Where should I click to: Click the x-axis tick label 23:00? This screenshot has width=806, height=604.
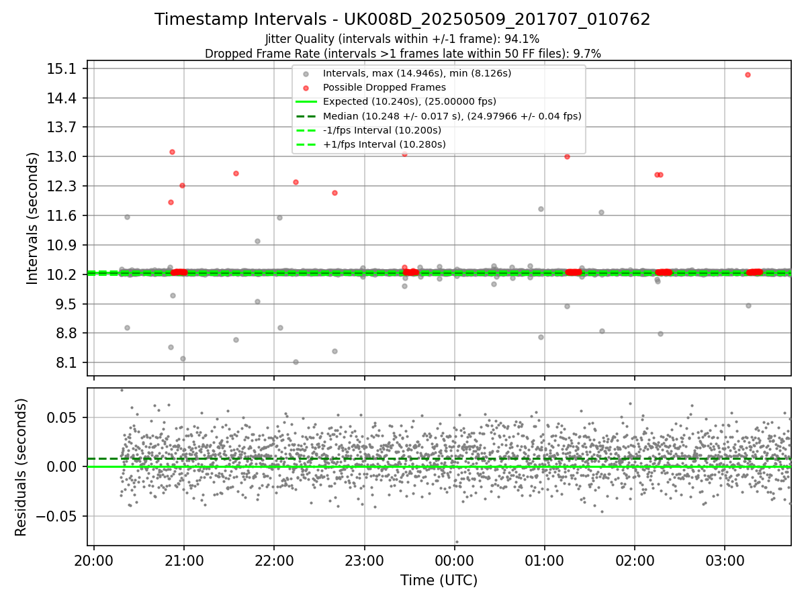(x=364, y=560)
